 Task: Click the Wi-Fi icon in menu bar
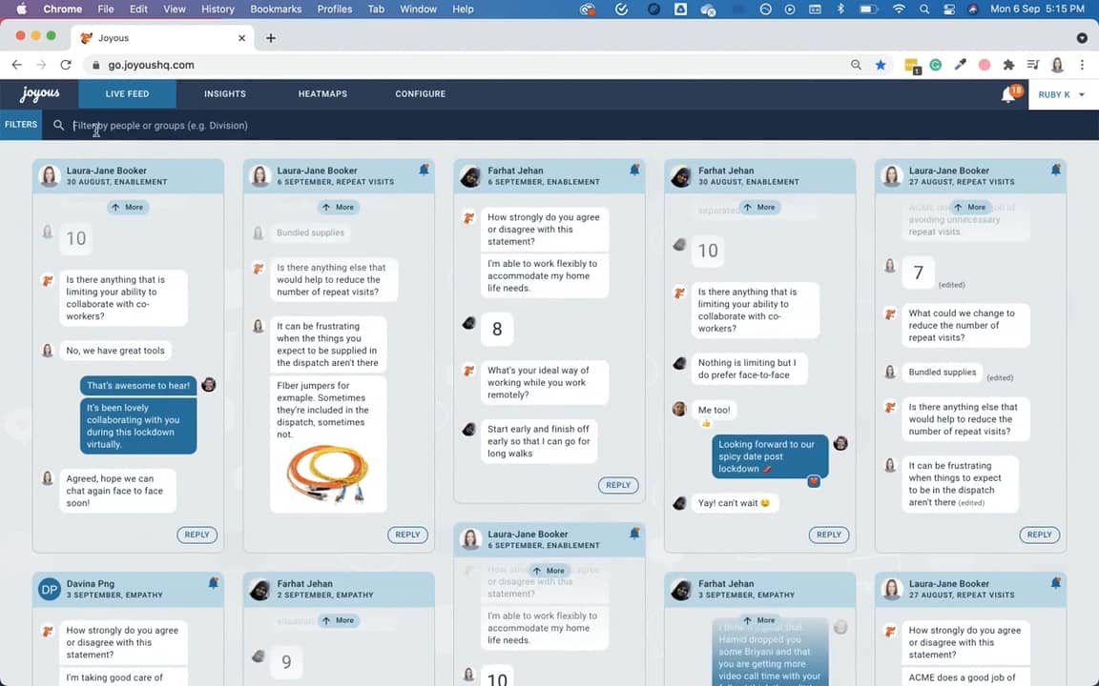[900, 10]
